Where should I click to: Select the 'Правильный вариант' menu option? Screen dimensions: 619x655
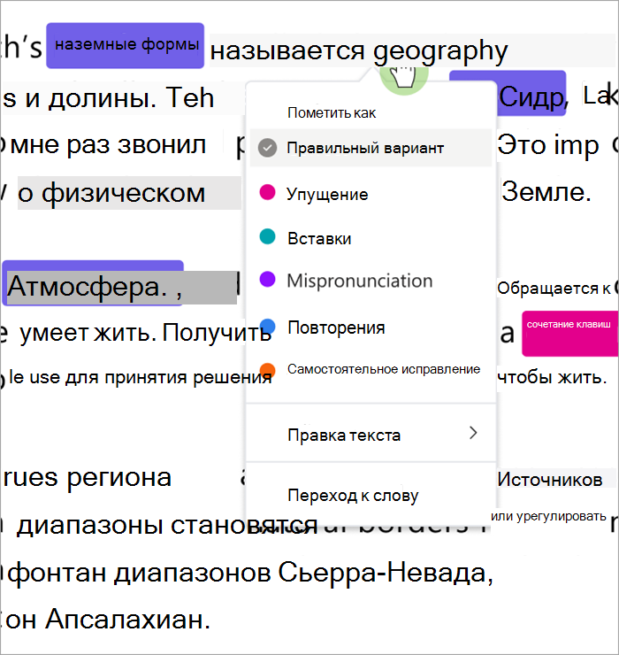[371, 148]
